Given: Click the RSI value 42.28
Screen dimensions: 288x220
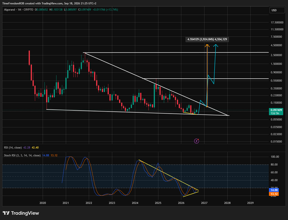Looking at the screenshot, I should coord(27,148).
